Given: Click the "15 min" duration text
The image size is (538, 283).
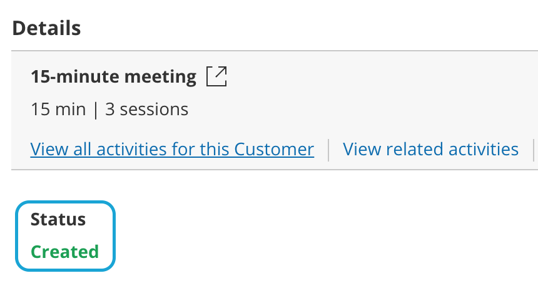Looking at the screenshot, I should click(x=58, y=110).
